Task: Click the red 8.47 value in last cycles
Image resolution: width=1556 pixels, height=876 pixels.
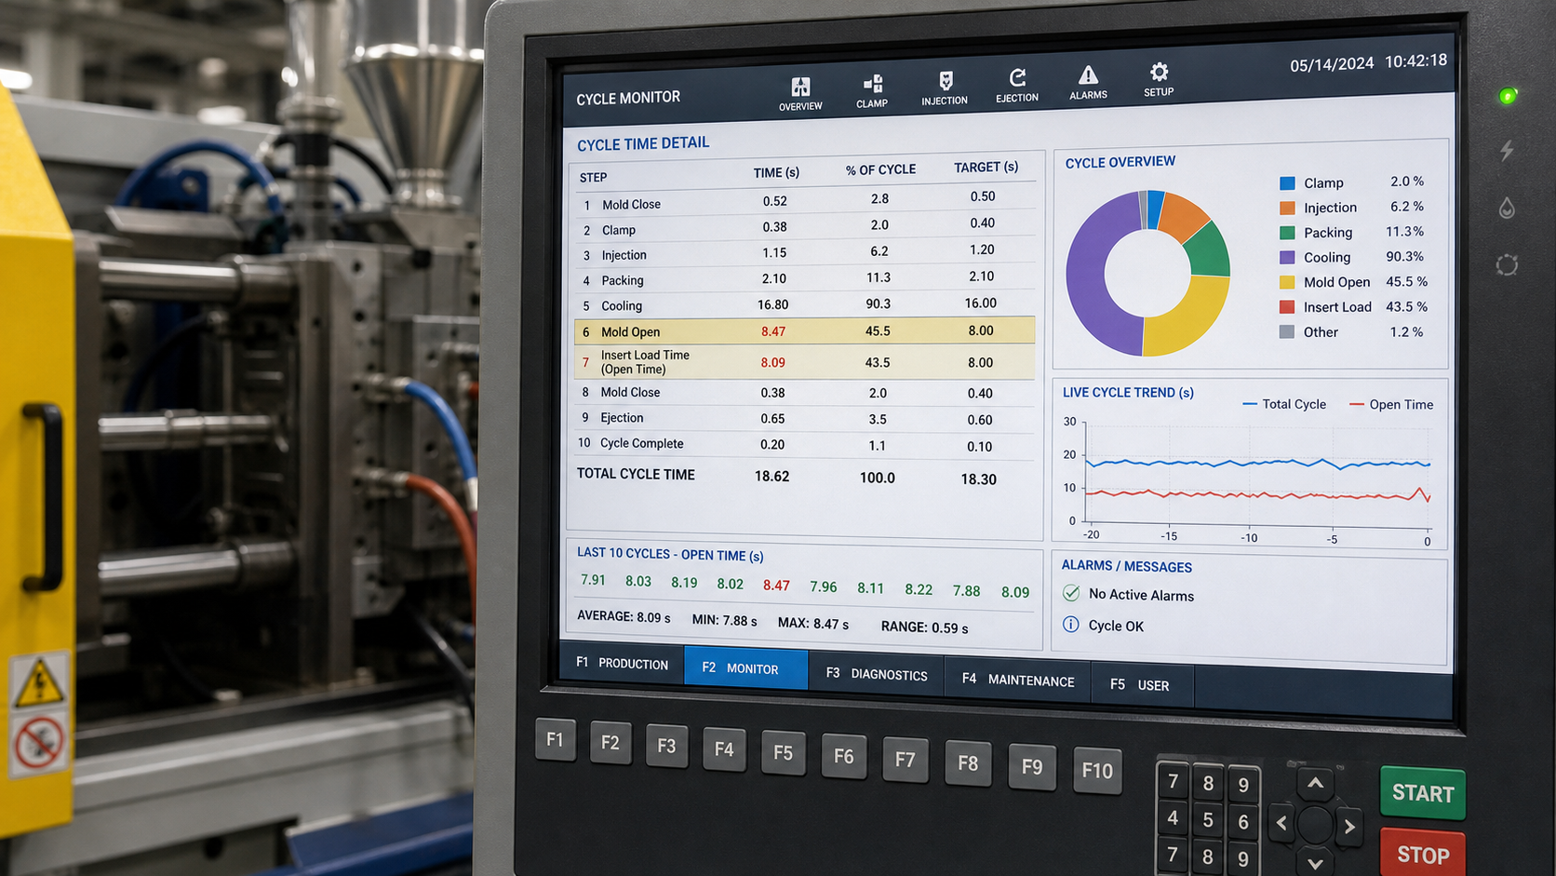Action: point(776,586)
